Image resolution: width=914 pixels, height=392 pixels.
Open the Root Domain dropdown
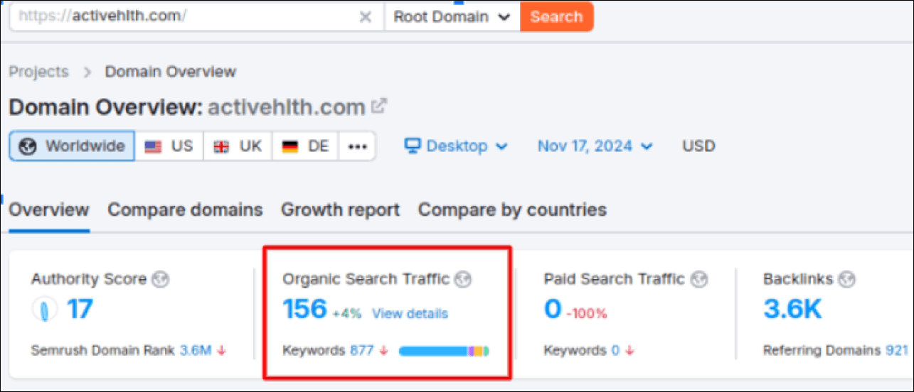(x=452, y=17)
